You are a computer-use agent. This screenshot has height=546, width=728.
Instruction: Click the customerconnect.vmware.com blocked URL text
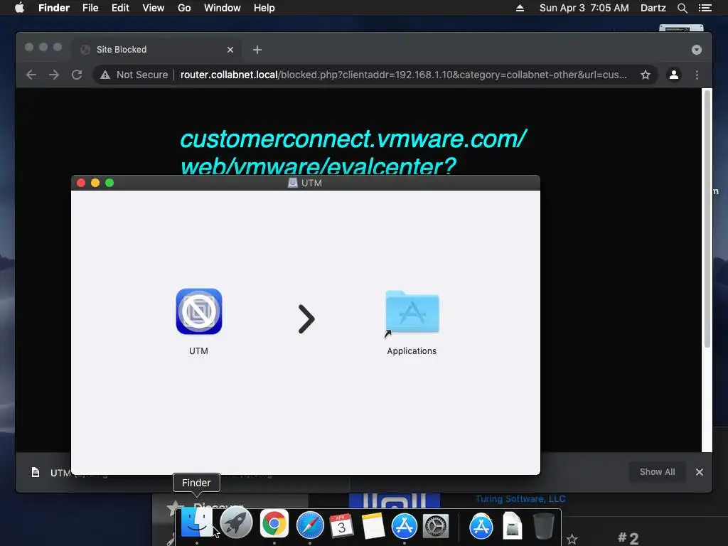pyautogui.click(x=353, y=152)
